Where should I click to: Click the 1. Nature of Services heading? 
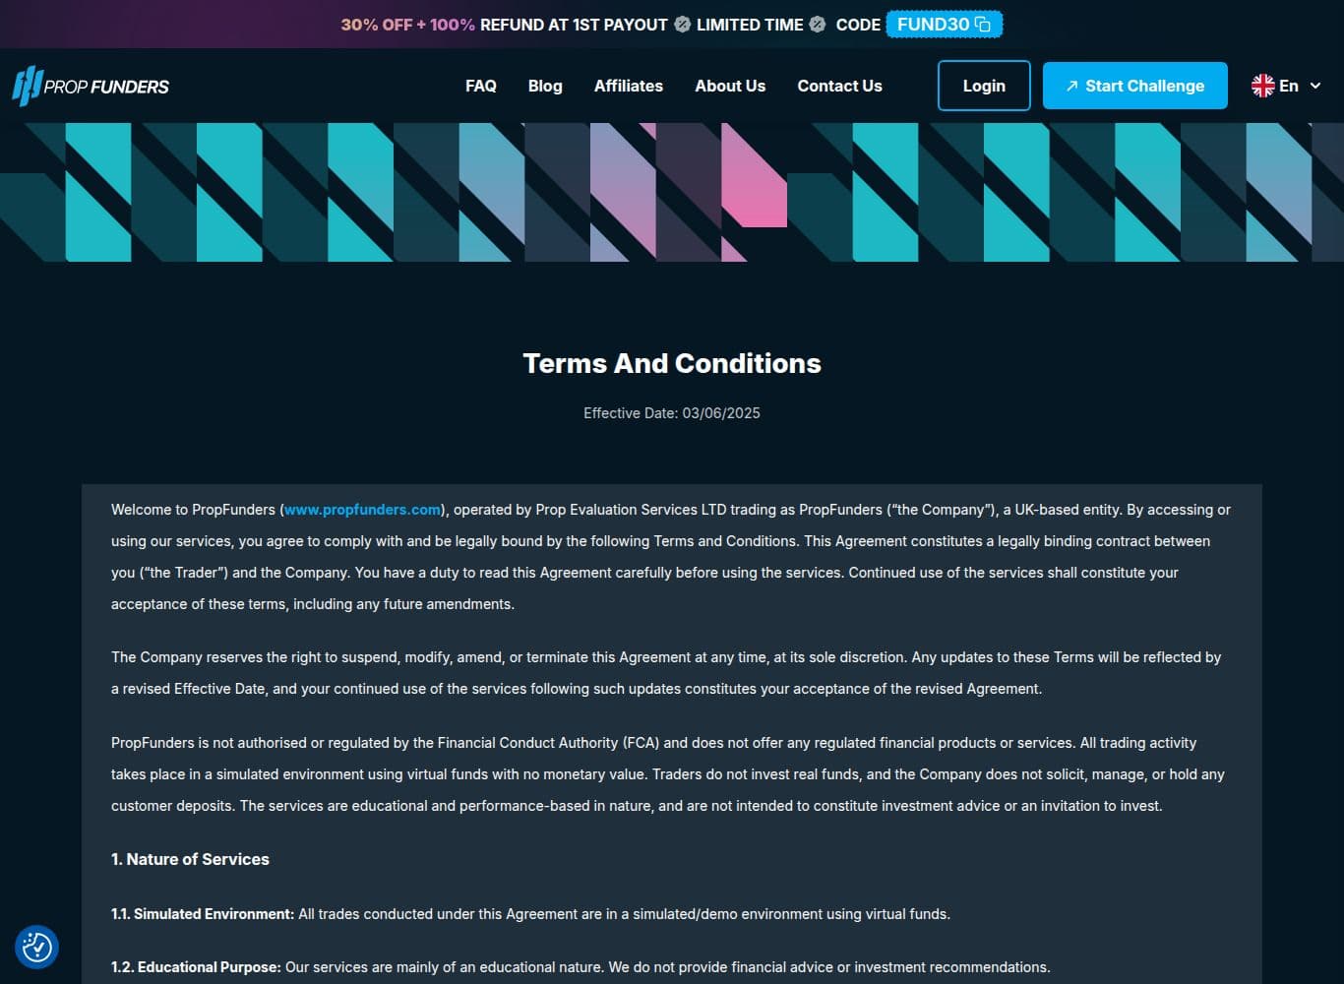tap(190, 859)
